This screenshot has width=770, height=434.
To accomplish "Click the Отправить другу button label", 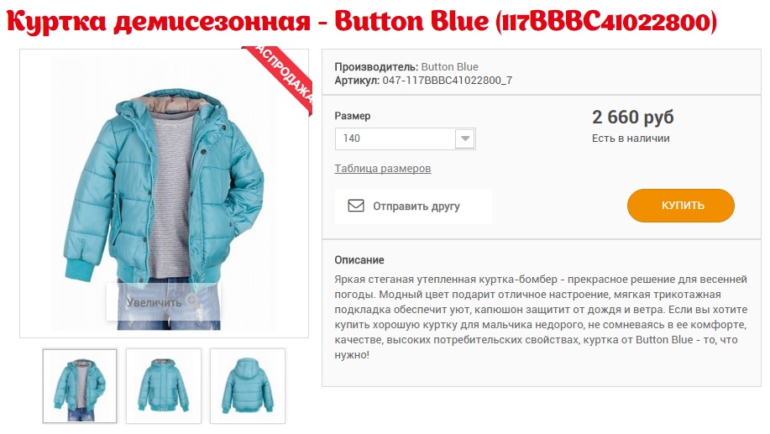I will 416,207.
